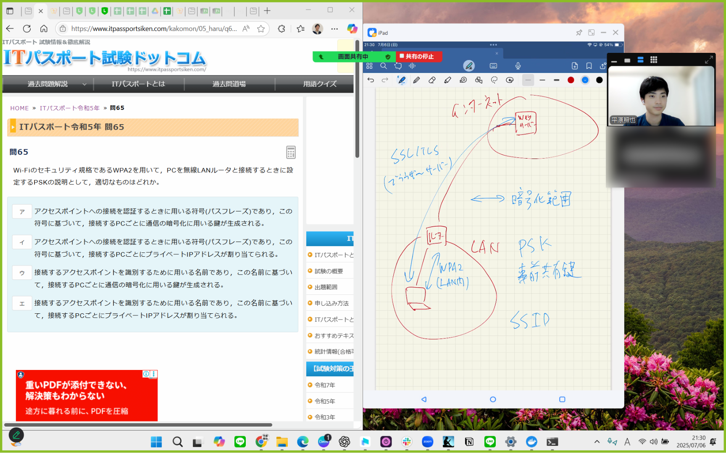Select the lasso selection tool

click(x=494, y=80)
